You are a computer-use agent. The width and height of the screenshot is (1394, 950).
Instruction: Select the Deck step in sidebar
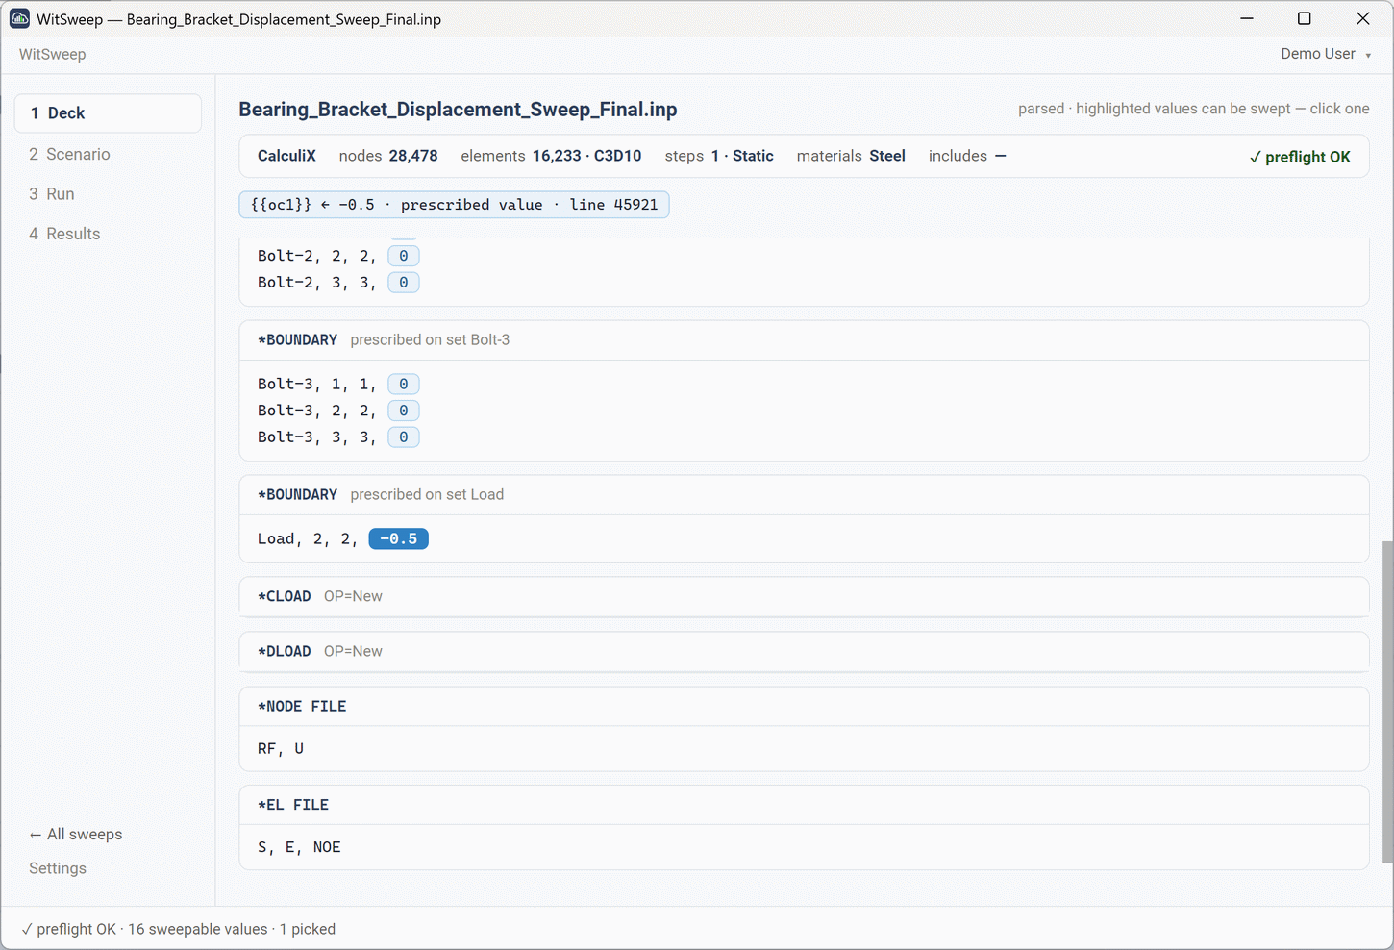tap(108, 113)
